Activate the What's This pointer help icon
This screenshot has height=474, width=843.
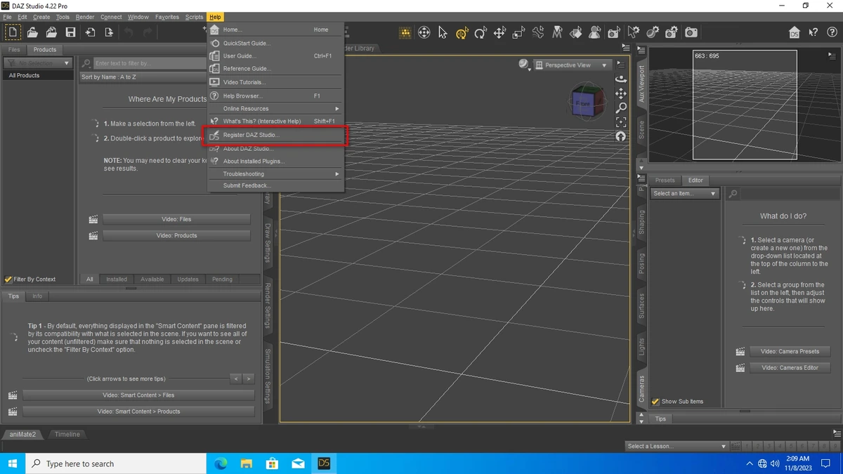pyautogui.click(x=813, y=32)
